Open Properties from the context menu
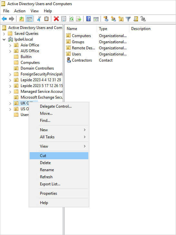This screenshot has height=235, width=176. click(59, 193)
